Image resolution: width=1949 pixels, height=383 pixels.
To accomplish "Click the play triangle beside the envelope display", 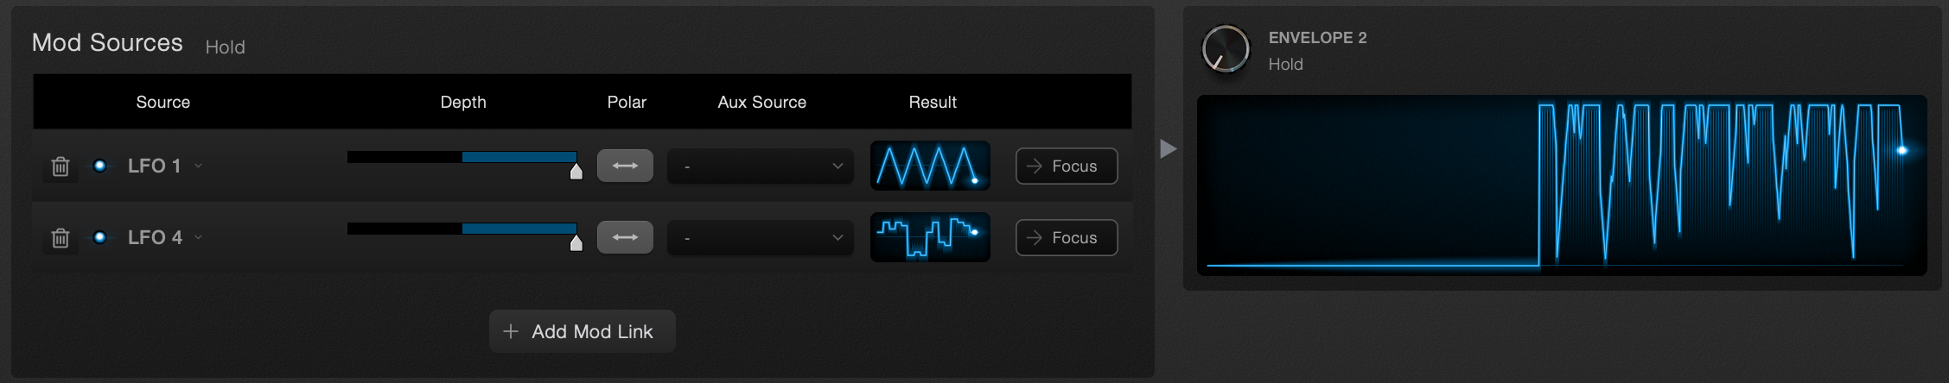I will (x=1169, y=148).
